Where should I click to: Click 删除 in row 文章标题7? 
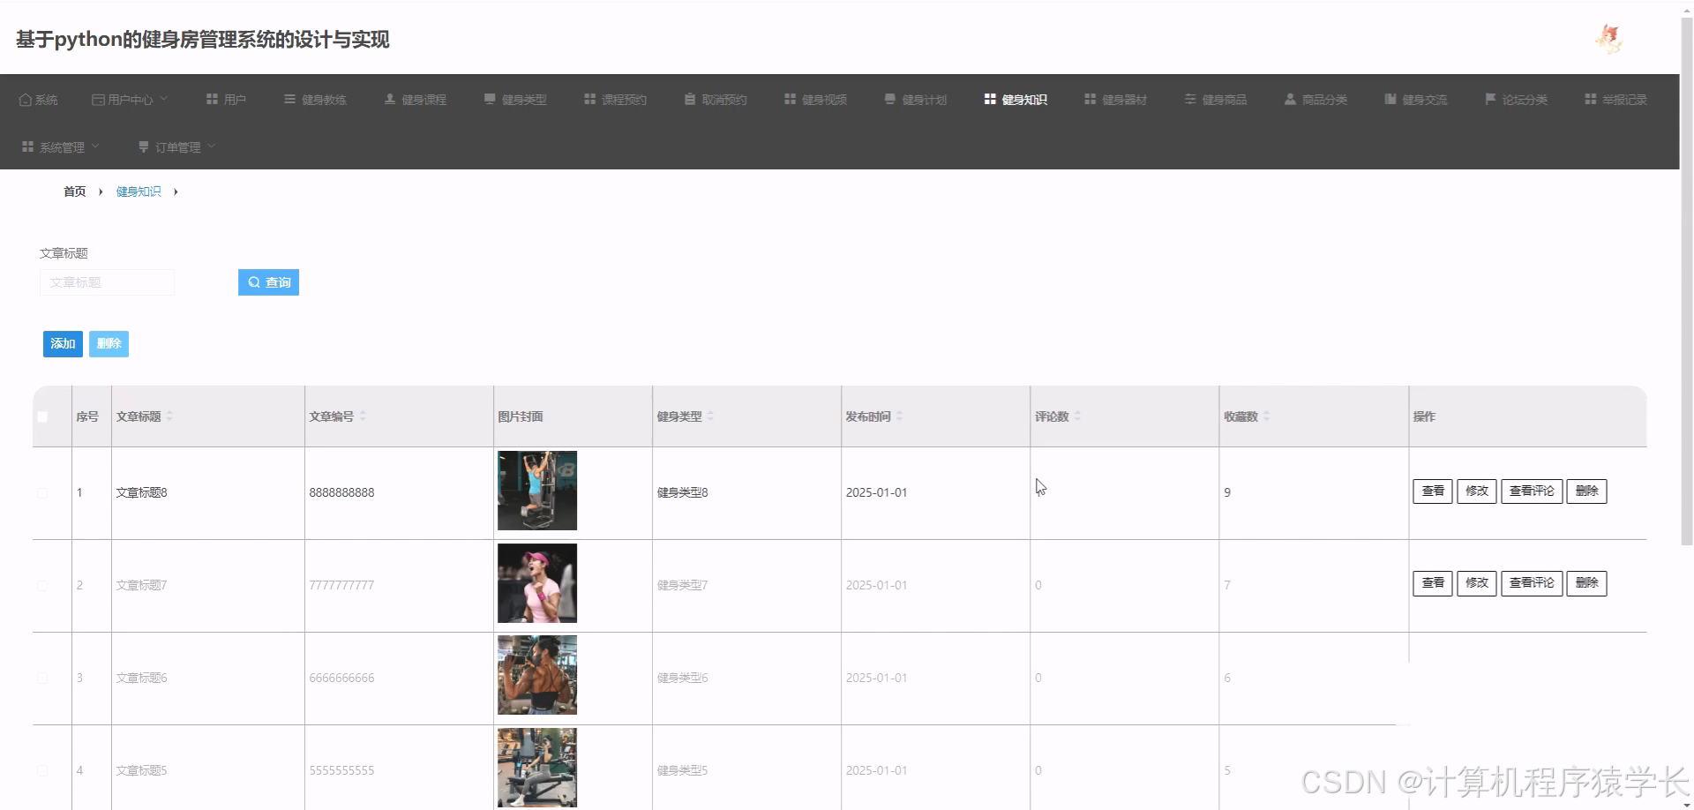1586,582
